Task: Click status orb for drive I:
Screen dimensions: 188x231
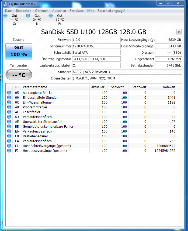Action: [x=28, y=16]
